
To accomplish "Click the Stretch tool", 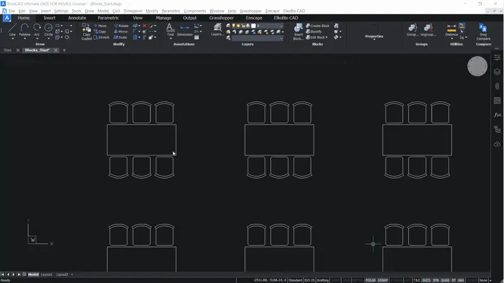I will click(101, 37).
